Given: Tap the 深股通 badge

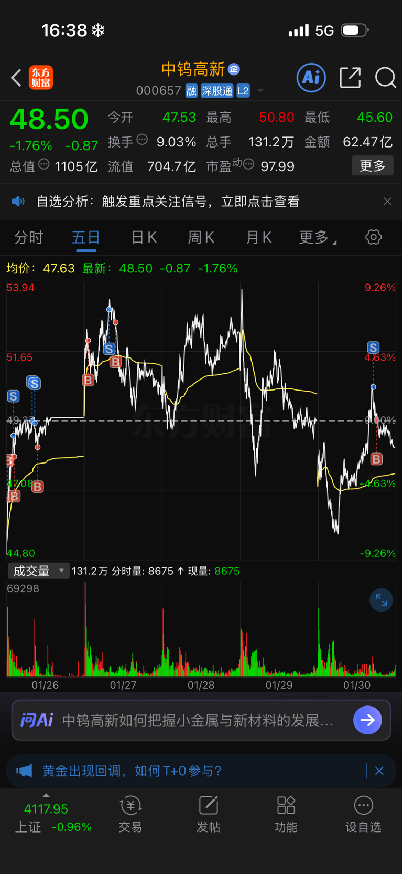Looking at the screenshot, I should coord(217,91).
